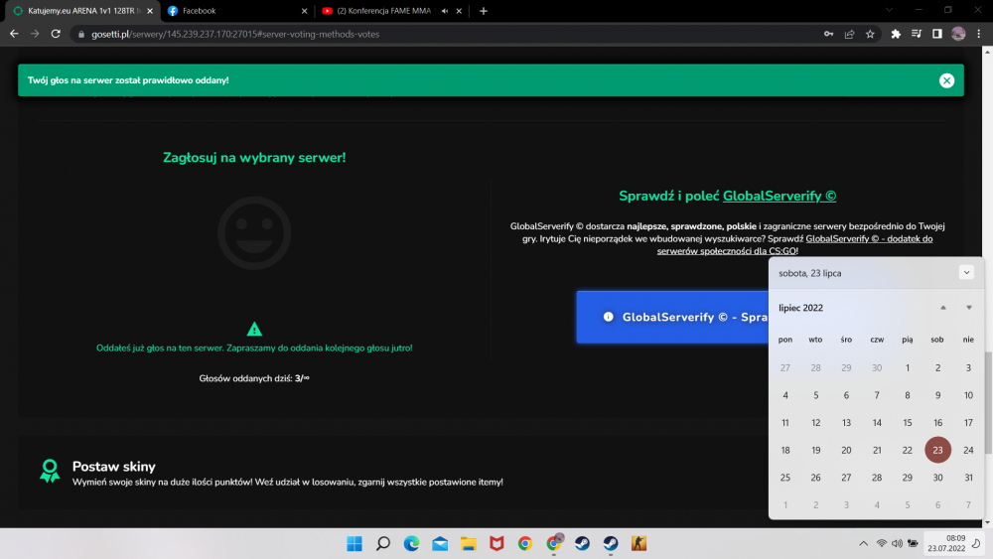993x559 pixels.
Task: Show hidden system tray icons
Action: [x=863, y=544]
